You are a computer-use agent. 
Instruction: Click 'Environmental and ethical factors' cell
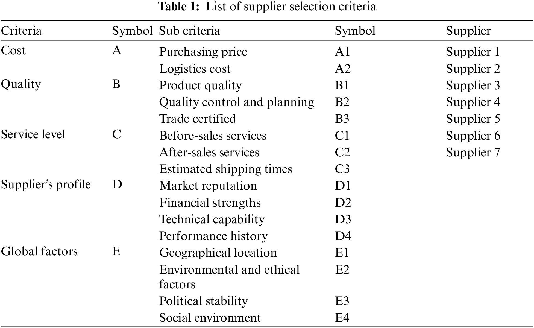pos(229,277)
